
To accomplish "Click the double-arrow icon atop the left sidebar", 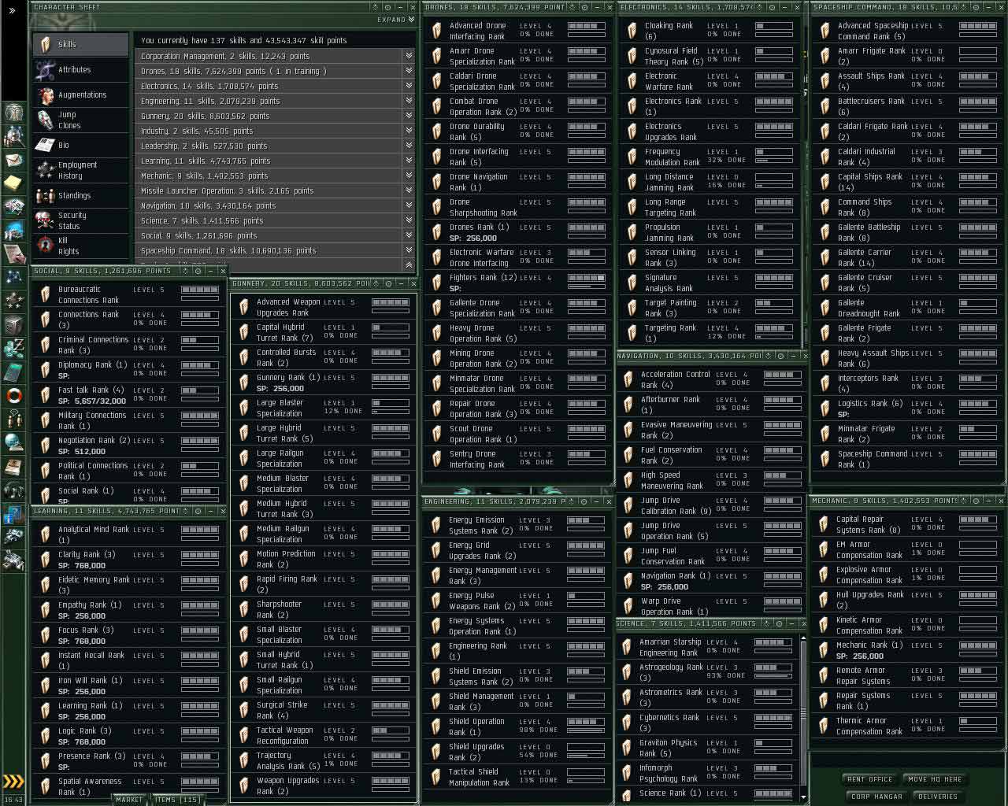I will point(12,11).
